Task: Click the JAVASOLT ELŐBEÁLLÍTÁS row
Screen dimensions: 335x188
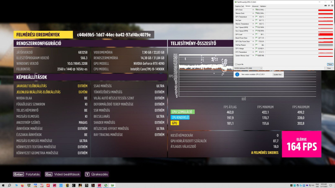Action: 52,86
